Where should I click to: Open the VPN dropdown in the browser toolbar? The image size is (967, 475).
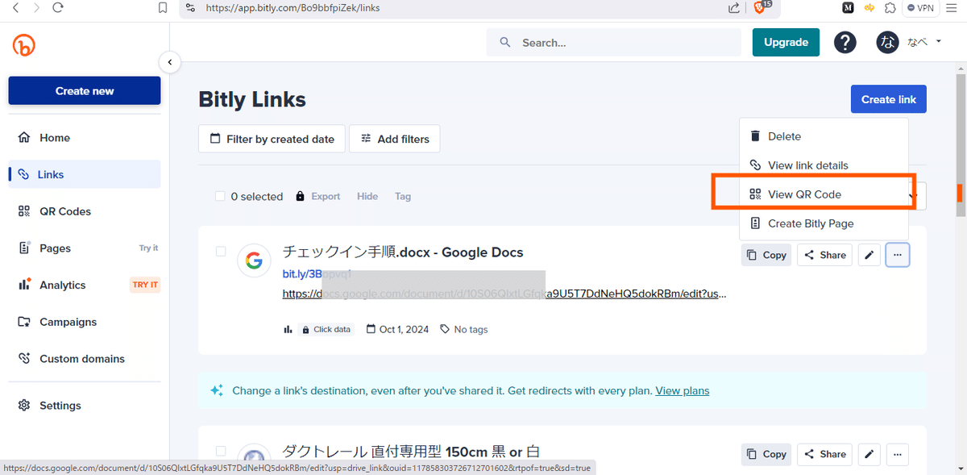[919, 8]
